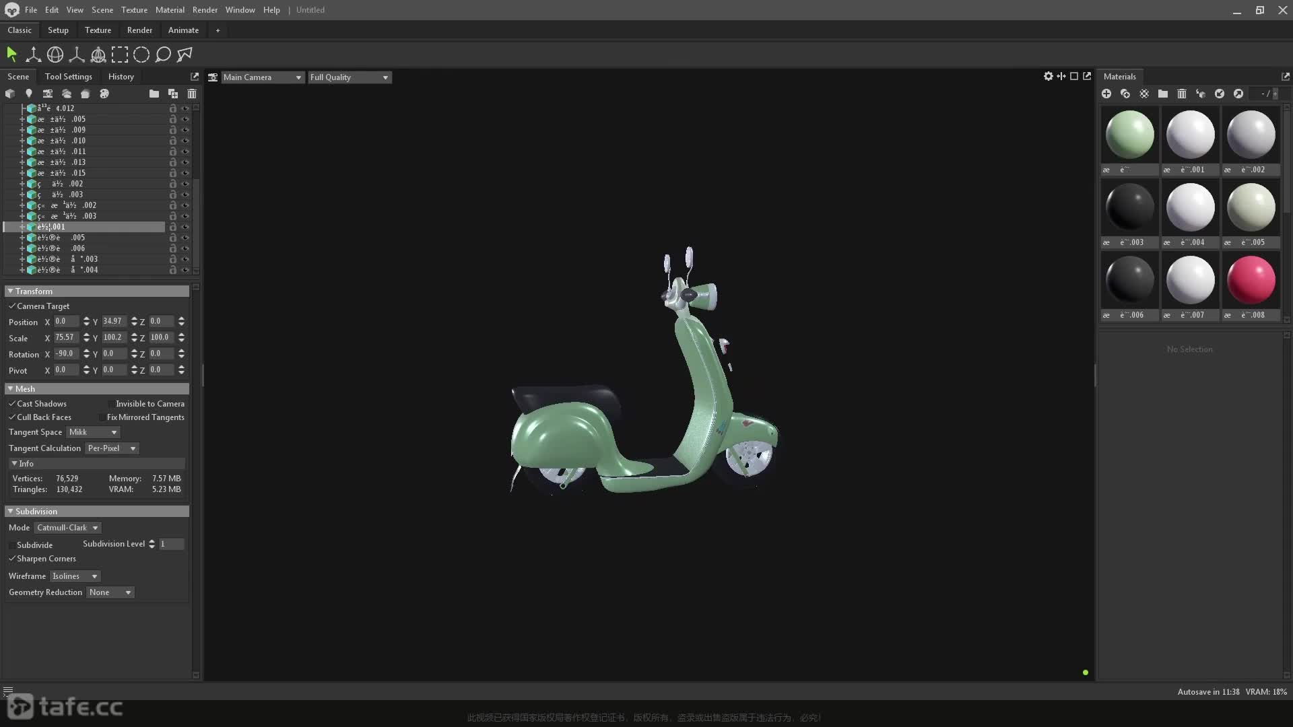The image size is (1293, 727).
Task: Open the Tangent Space Mikk dropdown
Action: (93, 432)
